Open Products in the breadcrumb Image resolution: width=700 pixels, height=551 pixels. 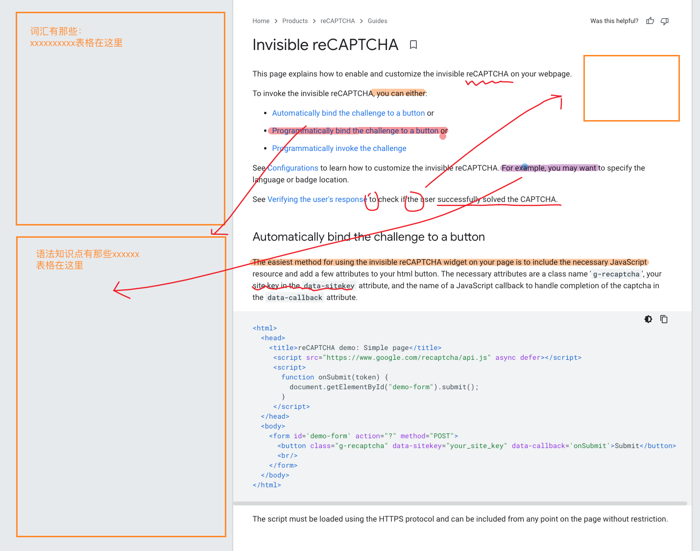295,21
